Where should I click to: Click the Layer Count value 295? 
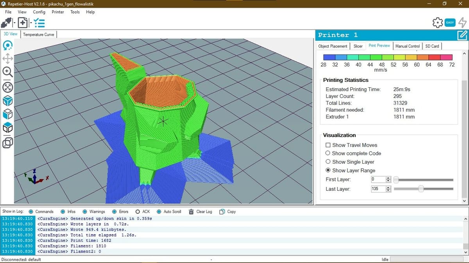pyautogui.click(x=397, y=96)
